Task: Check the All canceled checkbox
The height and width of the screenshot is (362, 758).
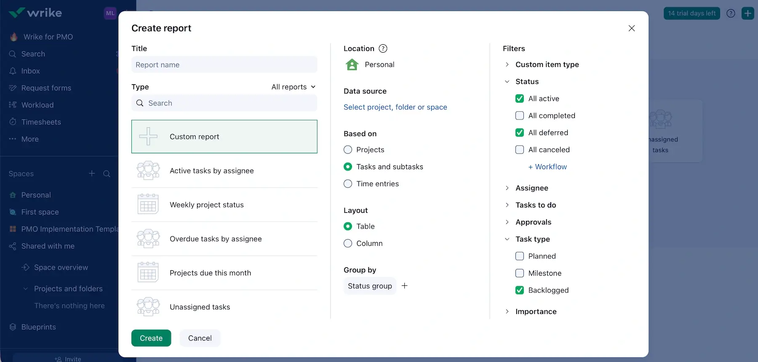Action: tap(520, 149)
